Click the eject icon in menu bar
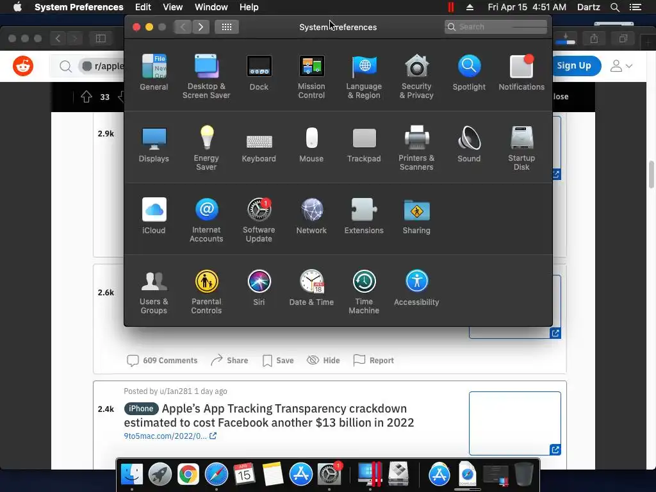 coord(470,7)
